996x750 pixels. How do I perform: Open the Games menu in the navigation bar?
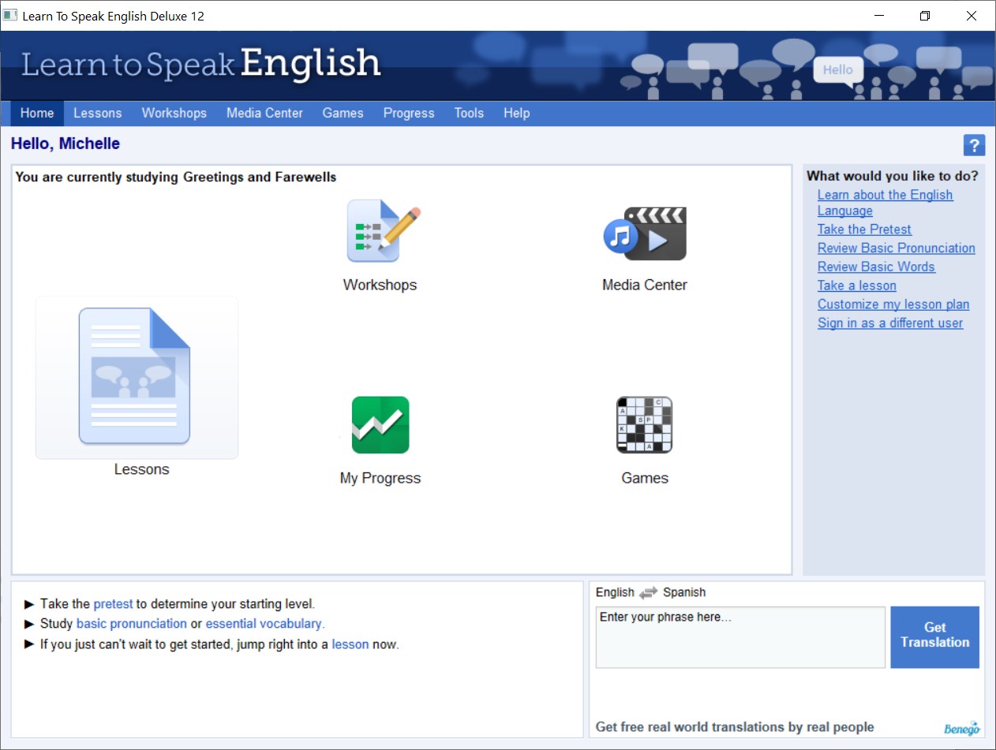point(343,113)
